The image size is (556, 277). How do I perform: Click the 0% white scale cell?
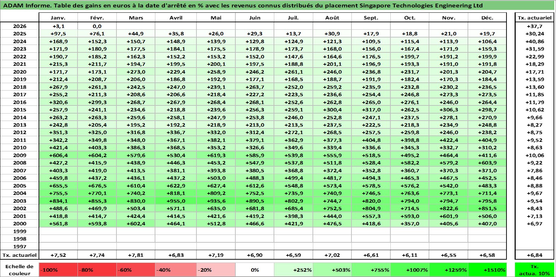pyautogui.click(x=255, y=270)
